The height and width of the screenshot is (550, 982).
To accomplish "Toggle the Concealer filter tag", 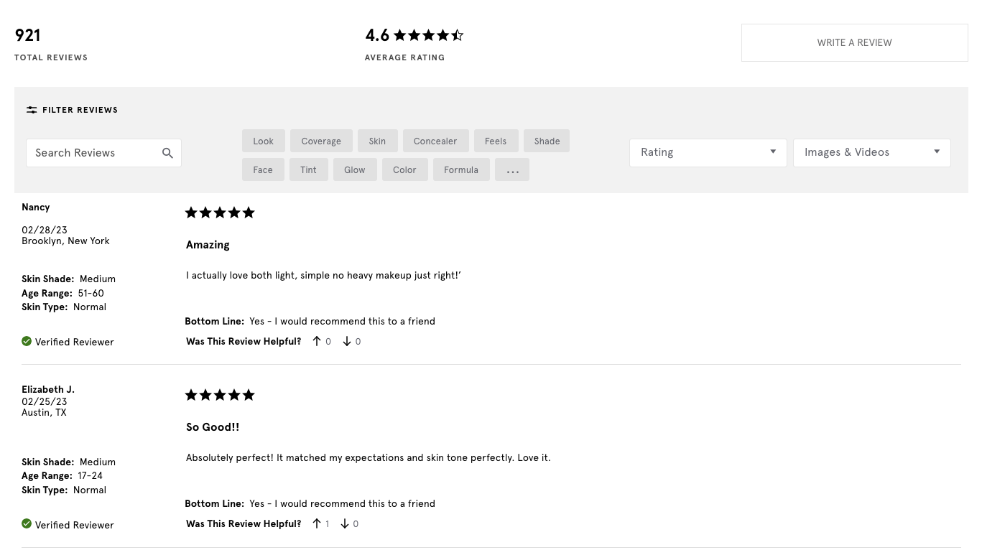I will tap(435, 141).
